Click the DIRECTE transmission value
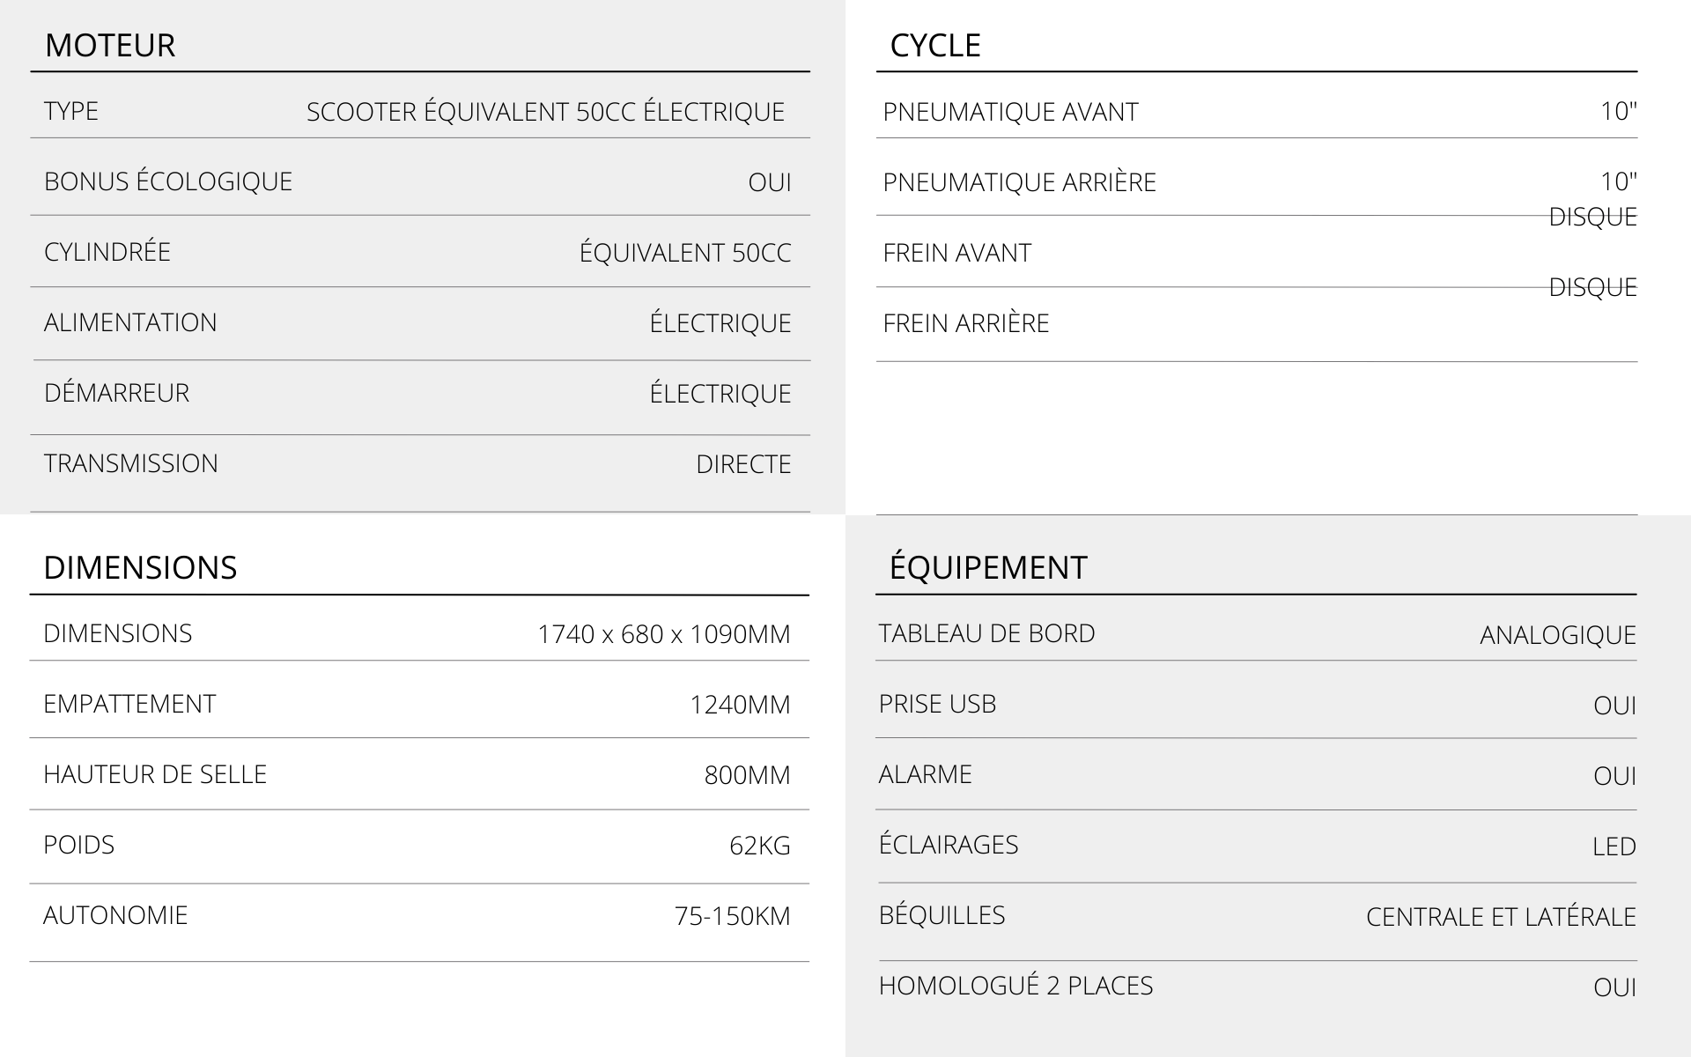 click(743, 464)
